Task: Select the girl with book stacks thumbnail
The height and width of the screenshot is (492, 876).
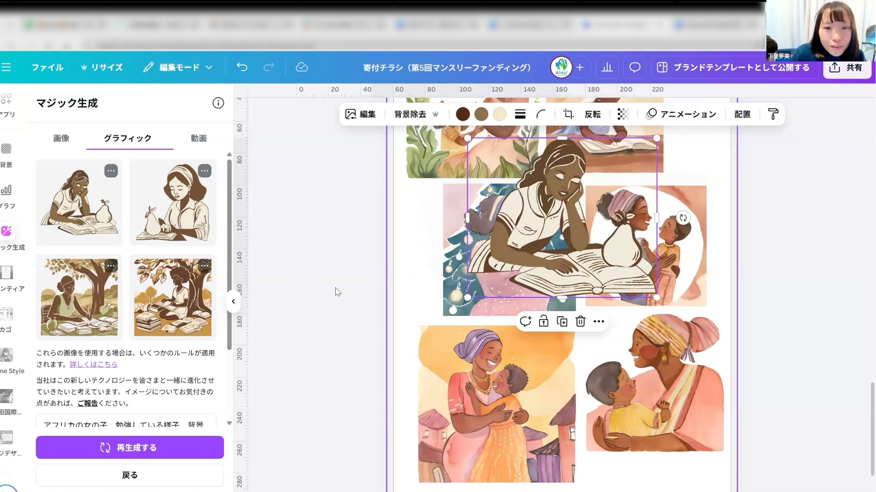Action: (x=173, y=297)
